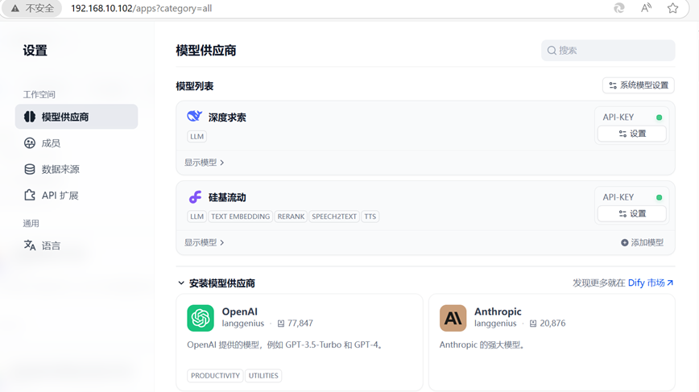The image size is (699, 392).
Task: Open 设置 for 硅基流动 API-KEY
Action: (x=631, y=214)
